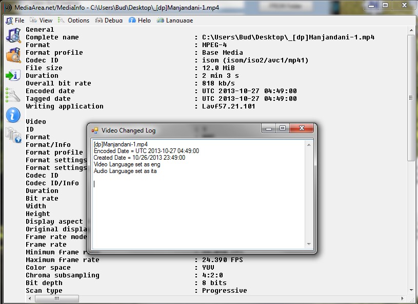Click the log window scrollbar down arrow
The width and height of the screenshot is (418, 304).
[x=309, y=244]
